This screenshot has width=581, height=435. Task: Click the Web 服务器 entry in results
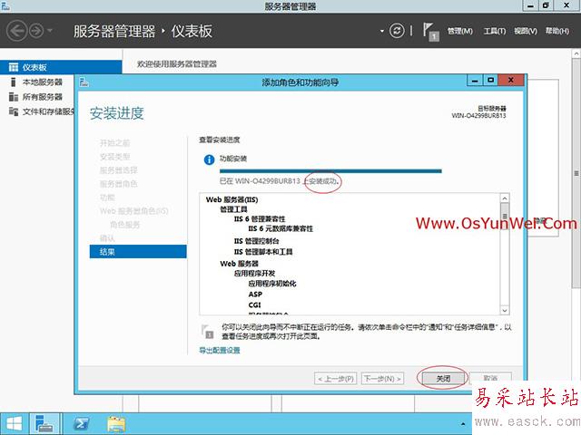click(239, 264)
